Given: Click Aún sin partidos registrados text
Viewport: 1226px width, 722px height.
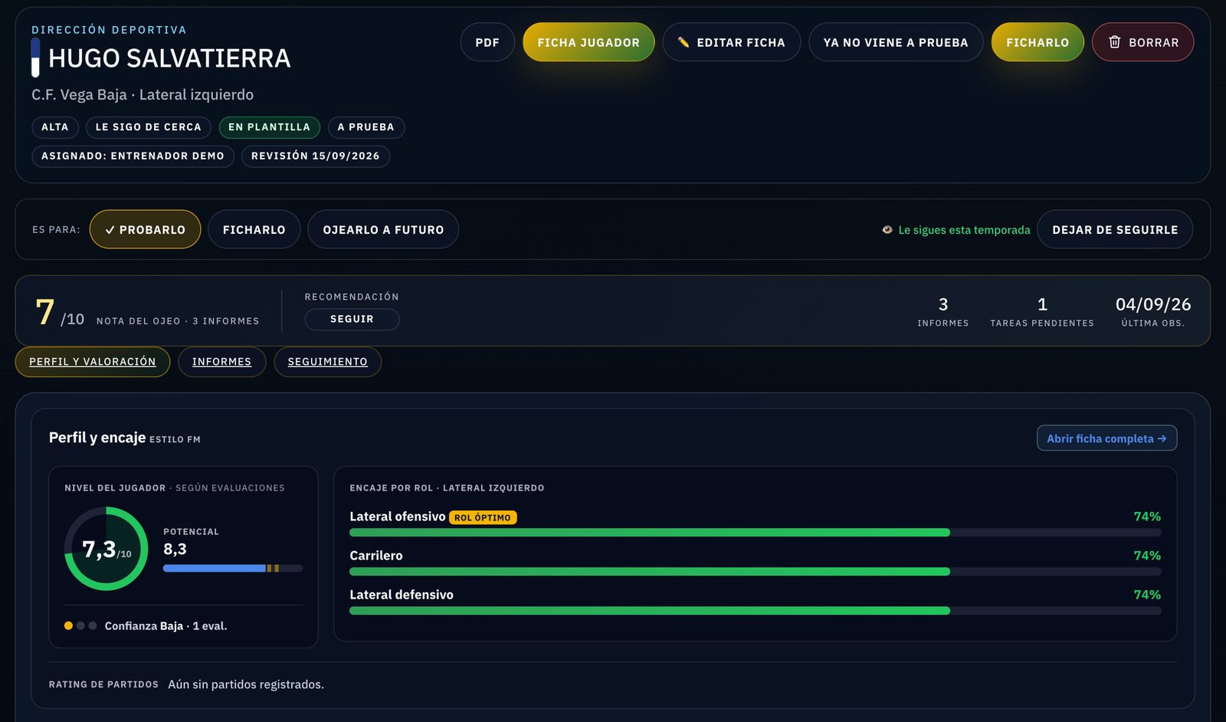Looking at the screenshot, I should (246, 684).
